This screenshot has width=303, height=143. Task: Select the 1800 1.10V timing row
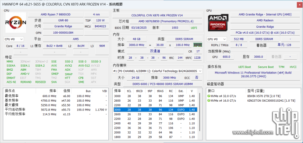pos(155,137)
